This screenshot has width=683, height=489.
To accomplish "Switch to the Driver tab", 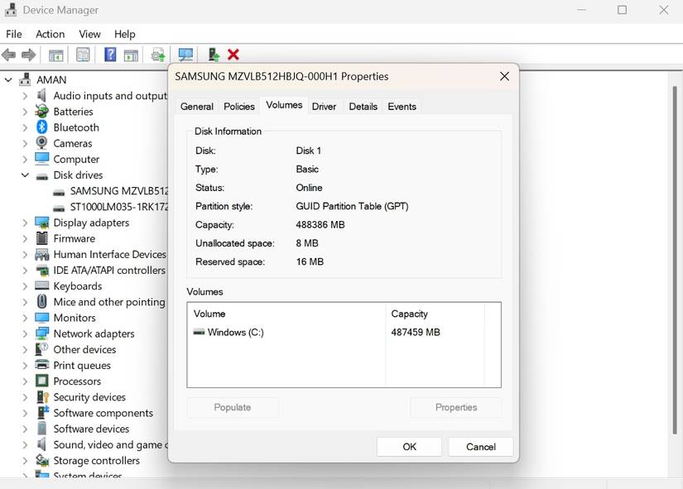I will (324, 106).
